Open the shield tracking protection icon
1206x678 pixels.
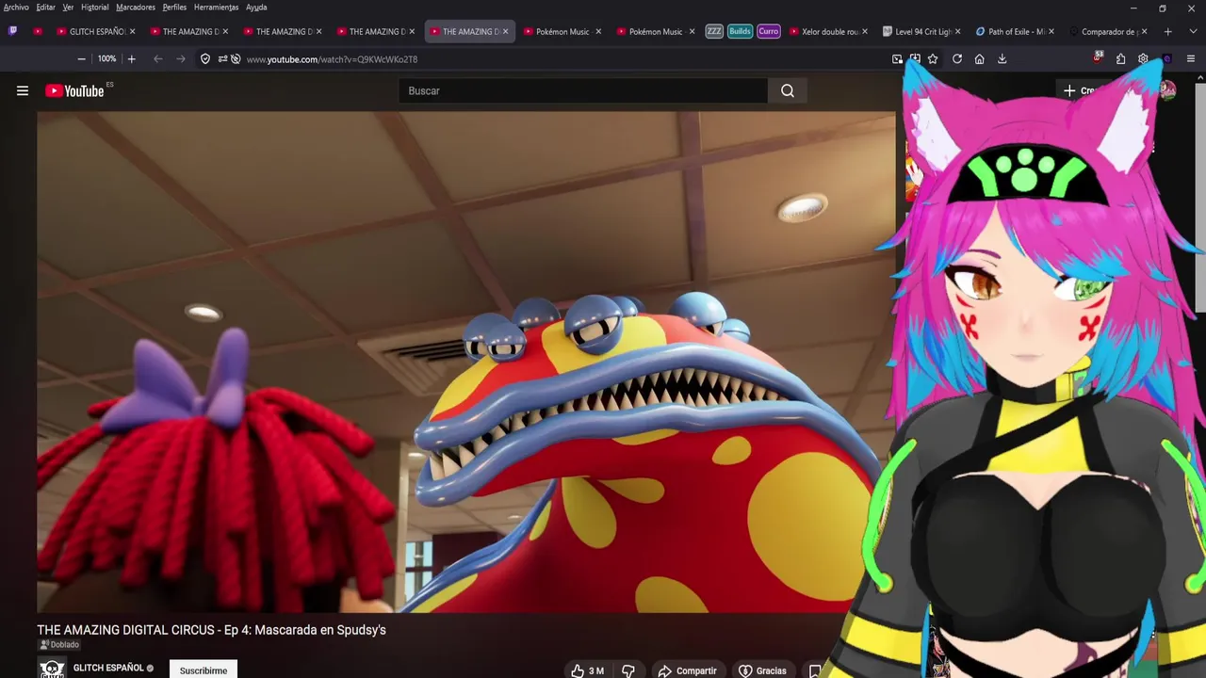click(205, 59)
